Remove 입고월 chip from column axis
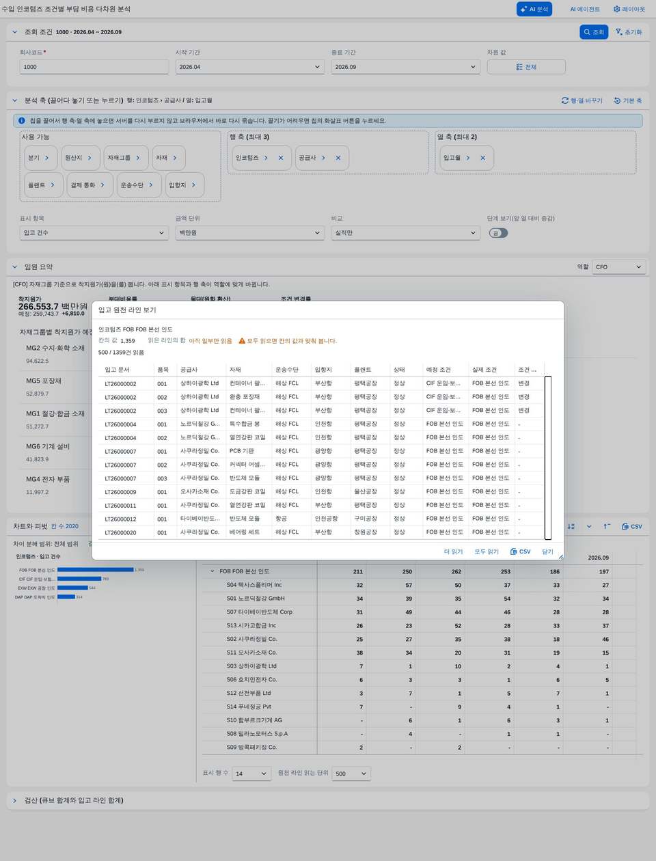The image size is (656, 861). pyautogui.click(x=482, y=158)
